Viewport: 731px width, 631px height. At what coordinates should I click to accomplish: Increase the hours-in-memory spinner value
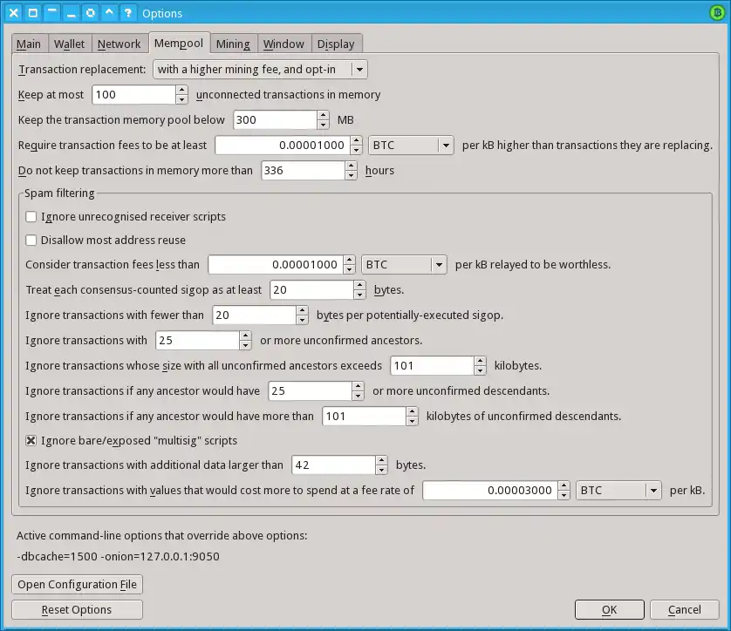click(351, 166)
